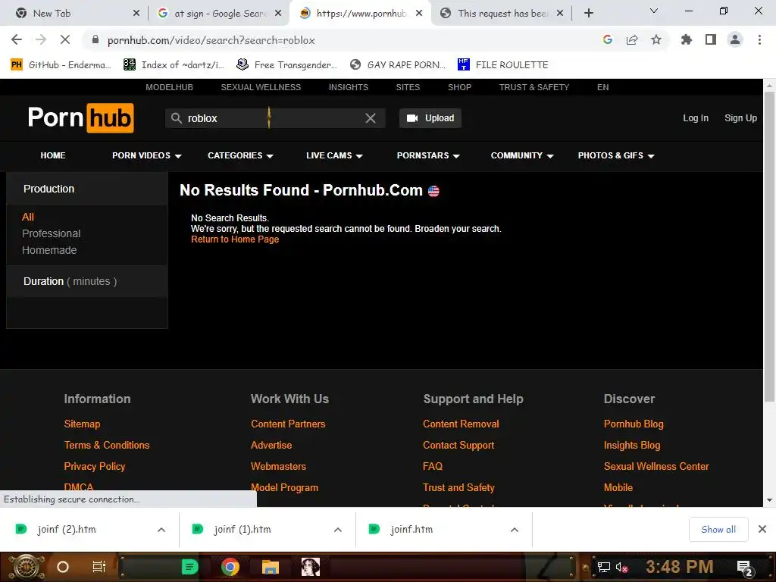The height and width of the screenshot is (582, 776).
Task: Open File Explorer from the taskbar
Action: (271, 567)
